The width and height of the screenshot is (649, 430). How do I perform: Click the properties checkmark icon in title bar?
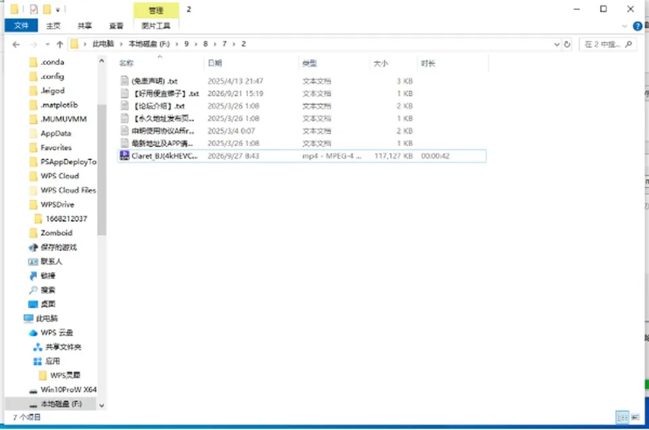coord(34,9)
